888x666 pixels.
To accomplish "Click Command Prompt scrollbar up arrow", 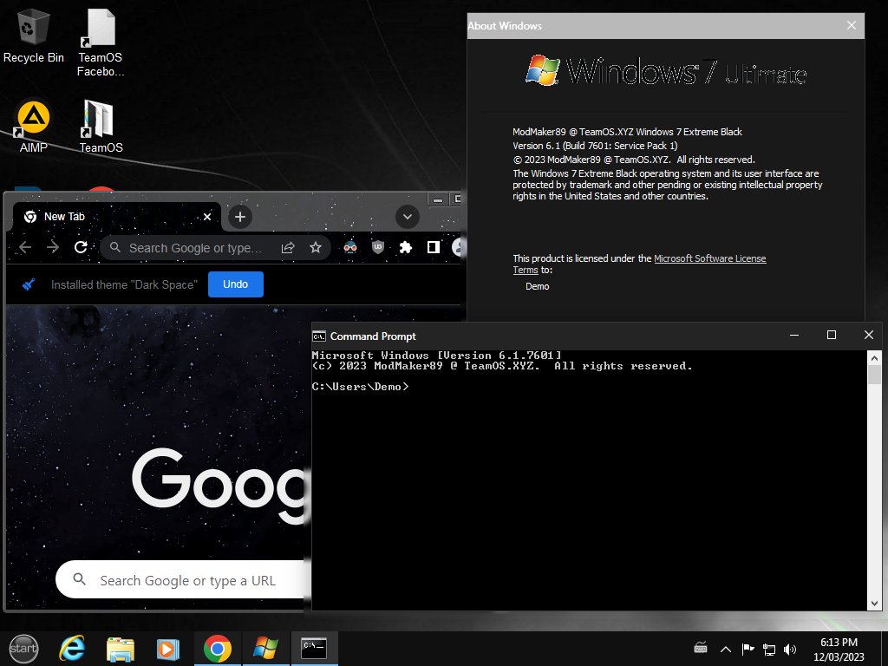I will click(874, 358).
